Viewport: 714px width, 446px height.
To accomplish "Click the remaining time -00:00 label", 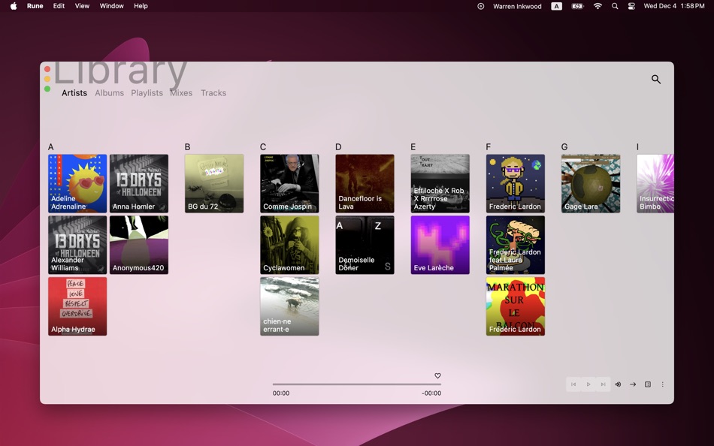I will pos(431,393).
